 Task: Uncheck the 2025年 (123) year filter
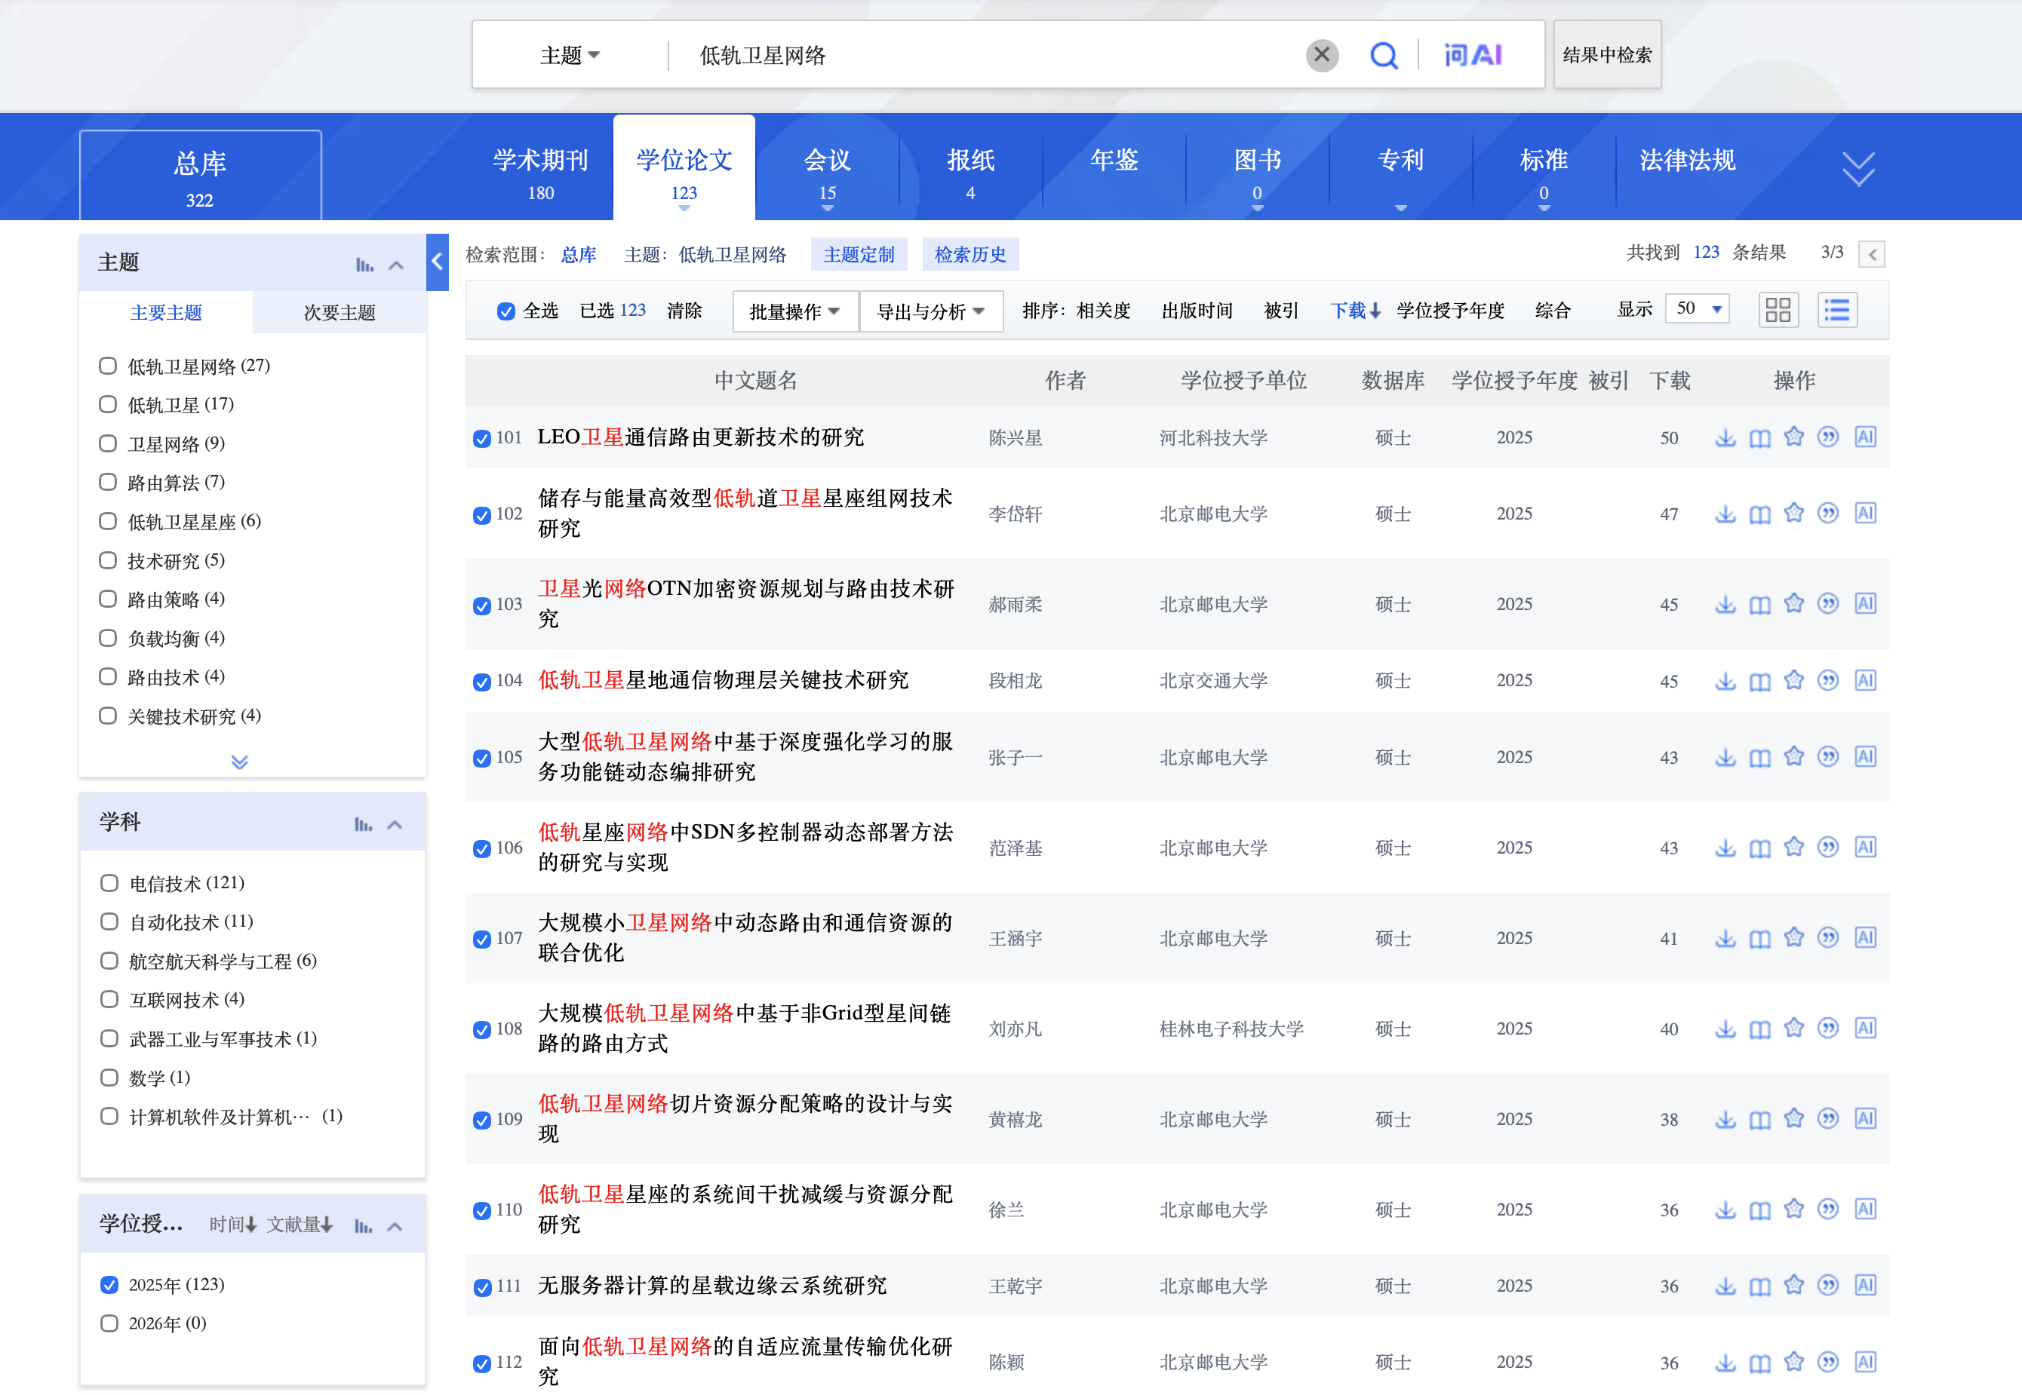click(x=109, y=1284)
